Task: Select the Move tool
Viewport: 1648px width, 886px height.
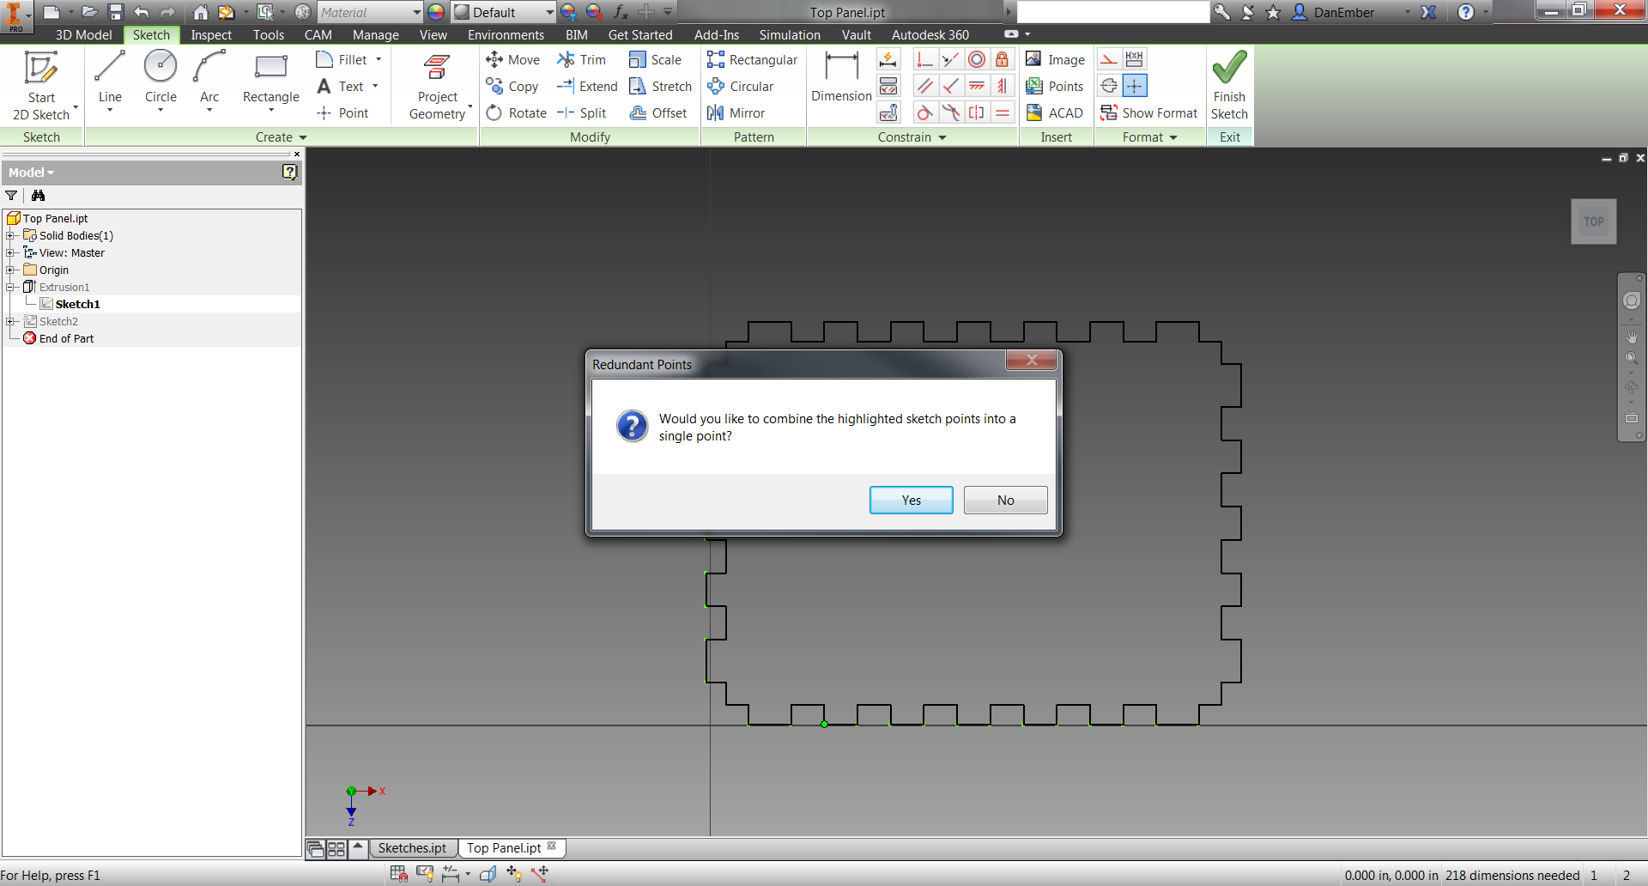Action: point(512,59)
